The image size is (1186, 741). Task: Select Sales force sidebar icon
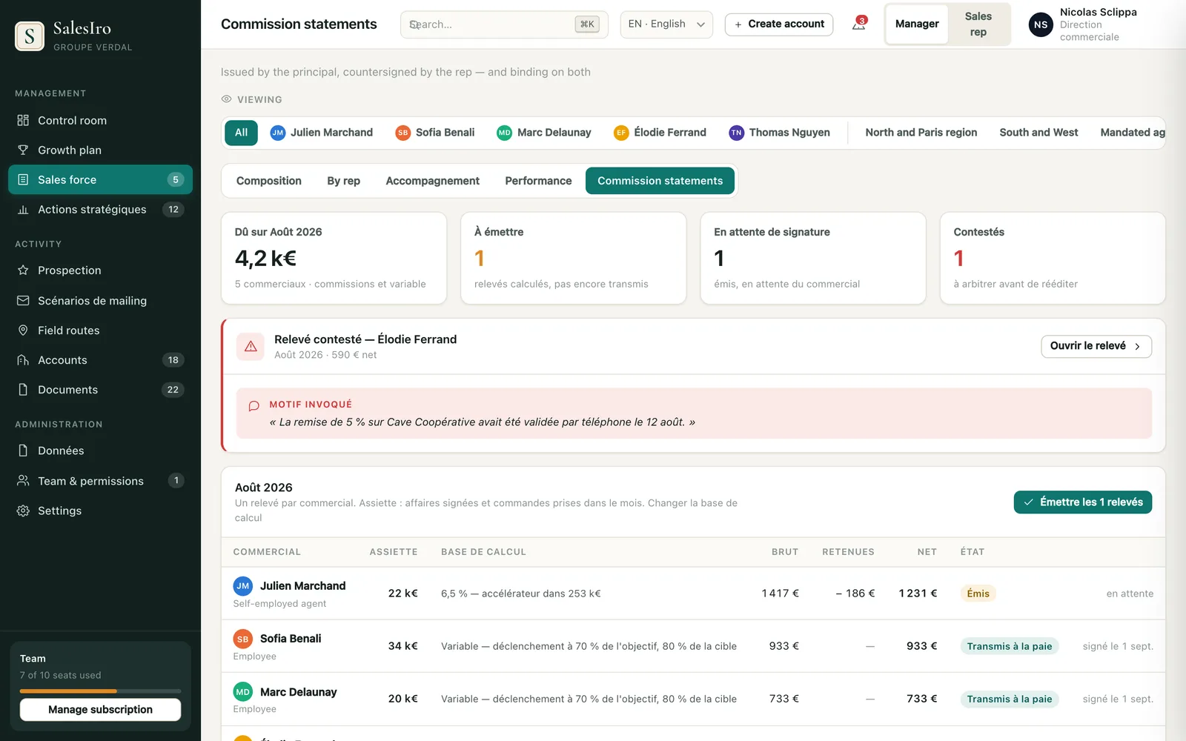click(23, 179)
